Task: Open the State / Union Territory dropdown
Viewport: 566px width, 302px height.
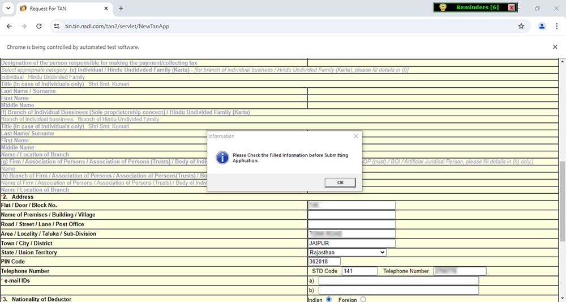Action: pyautogui.click(x=347, y=252)
